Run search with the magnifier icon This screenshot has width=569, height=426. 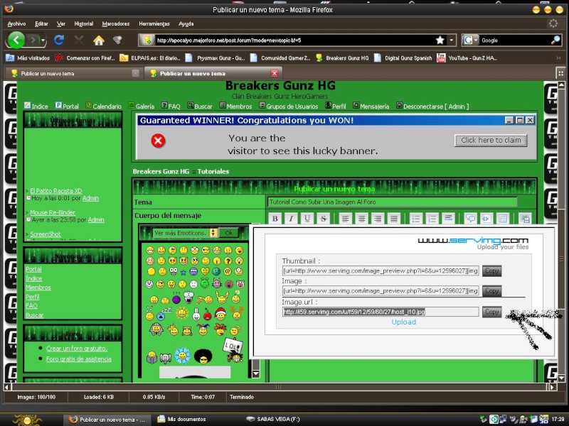(x=555, y=40)
